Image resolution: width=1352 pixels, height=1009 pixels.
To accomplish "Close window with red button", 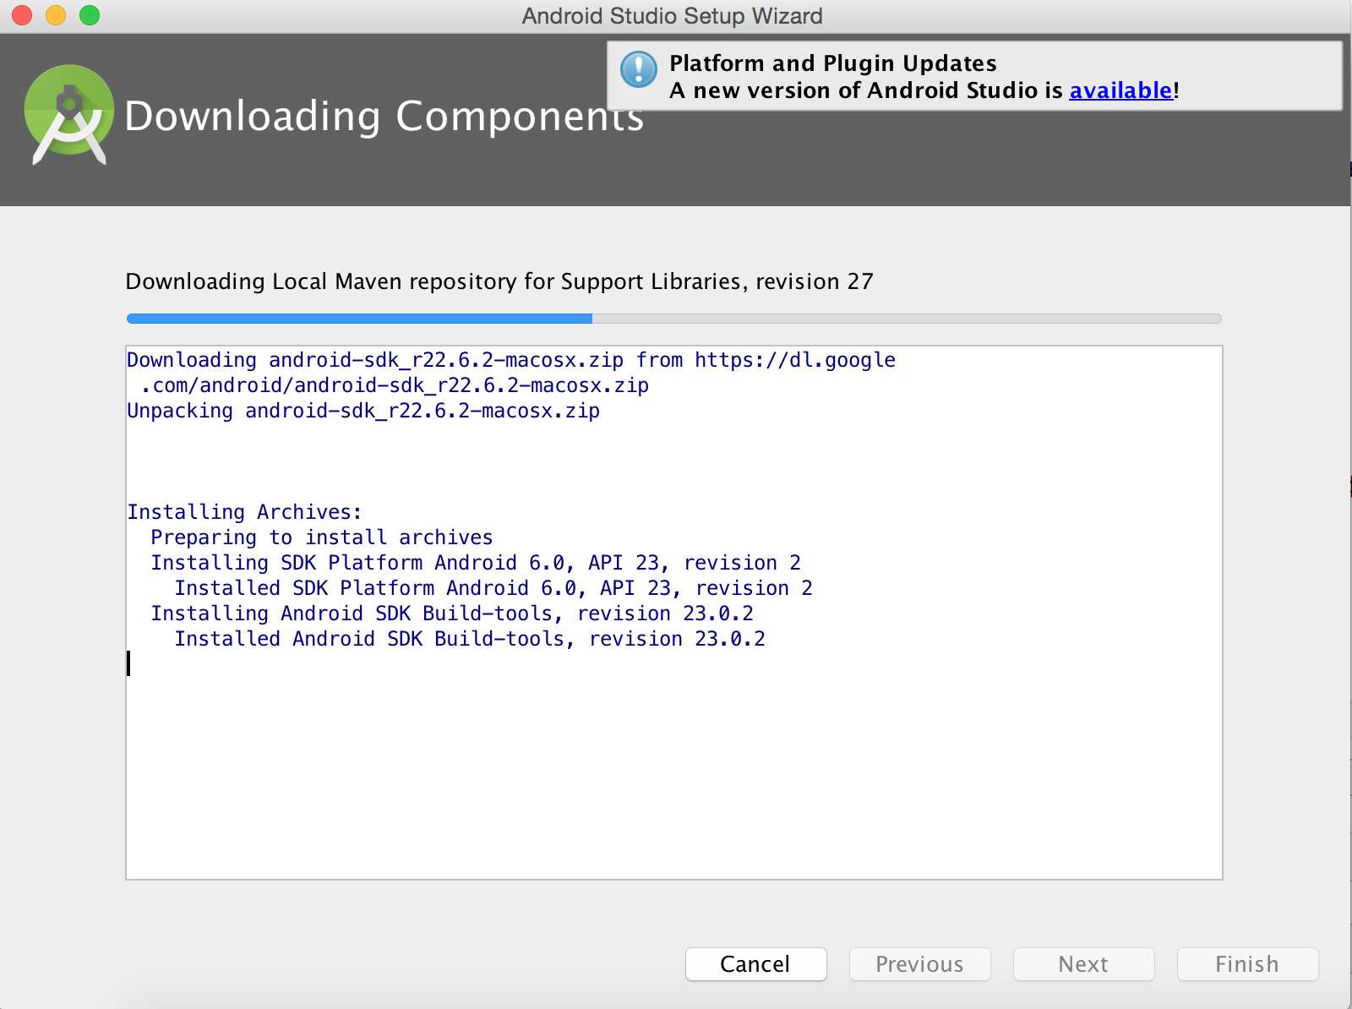I will (22, 15).
